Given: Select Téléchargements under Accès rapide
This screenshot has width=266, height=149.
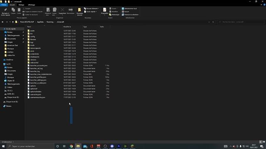Looking at the screenshot, I should pos(13,36).
